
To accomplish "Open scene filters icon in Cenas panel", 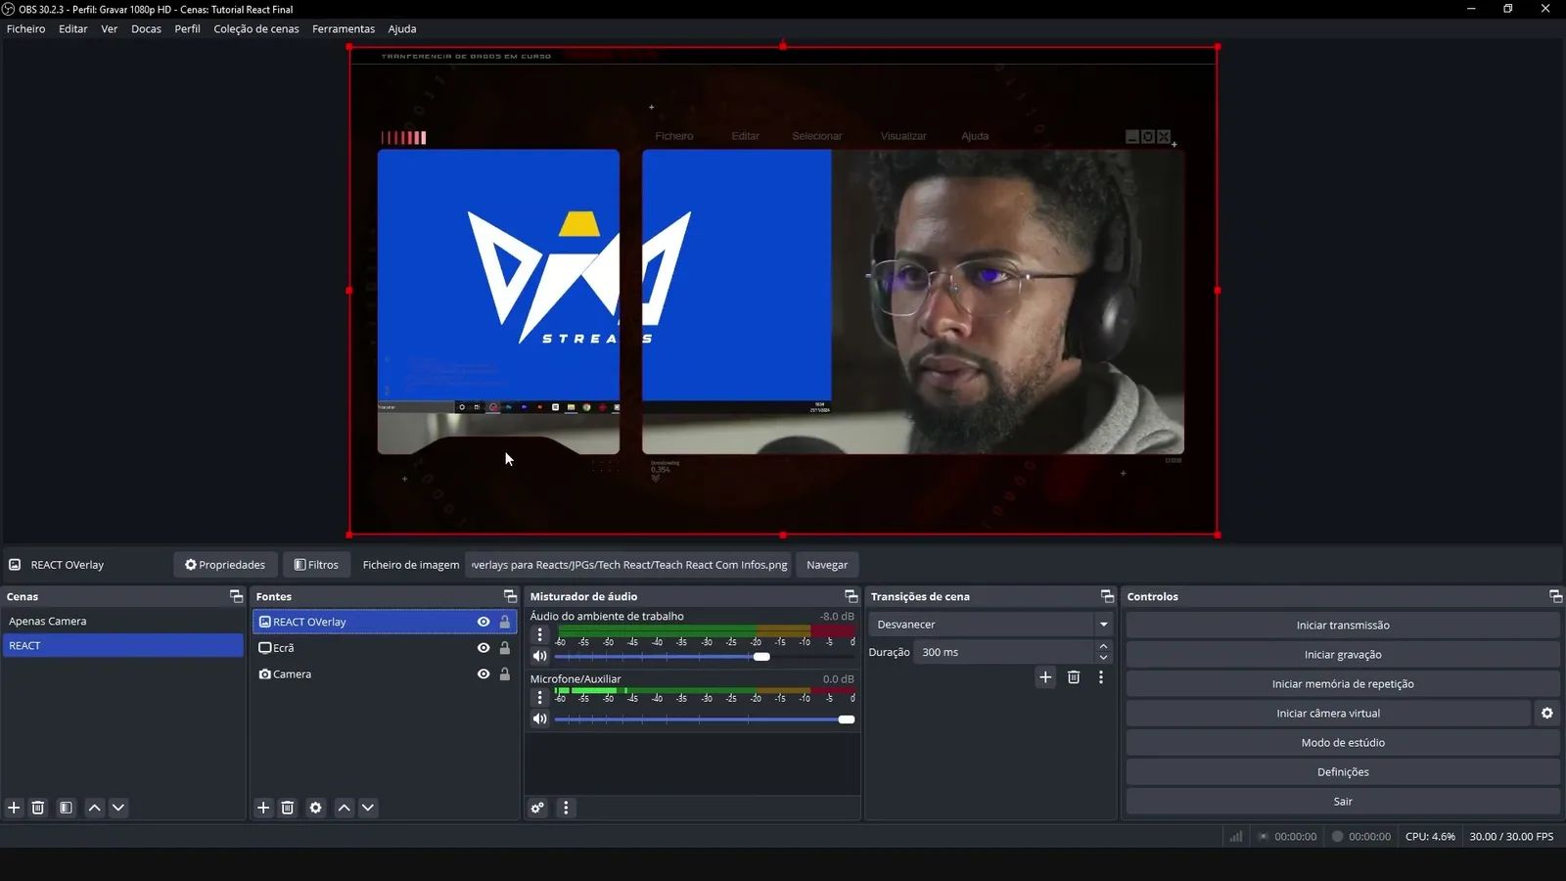I will pos(66,808).
